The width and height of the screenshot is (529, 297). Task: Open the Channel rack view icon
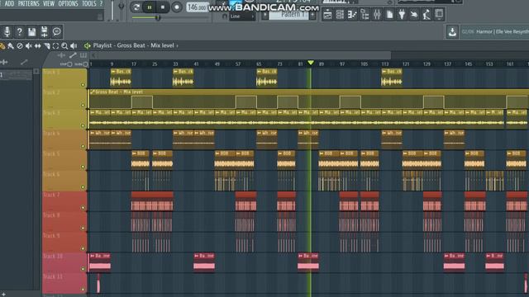(x=340, y=15)
